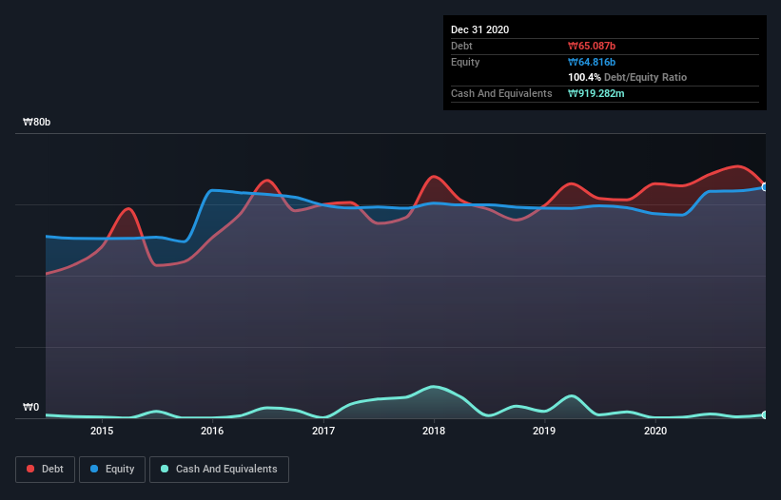Toggle Cash And Equivalents legend button
This screenshot has width=781, height=500.
point(219,470)
